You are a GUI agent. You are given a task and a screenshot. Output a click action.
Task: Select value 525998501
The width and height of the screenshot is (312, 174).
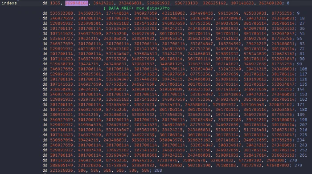(90, 24)
